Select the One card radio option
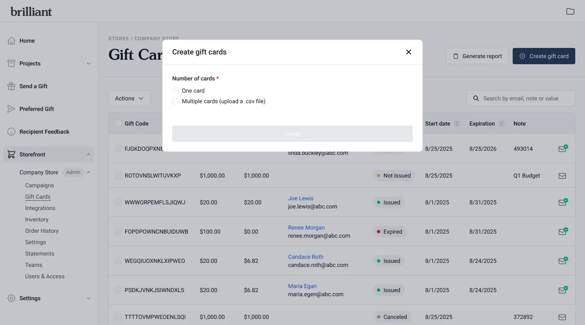This screenshot has height=325, width=585. (x=175, y=91)
